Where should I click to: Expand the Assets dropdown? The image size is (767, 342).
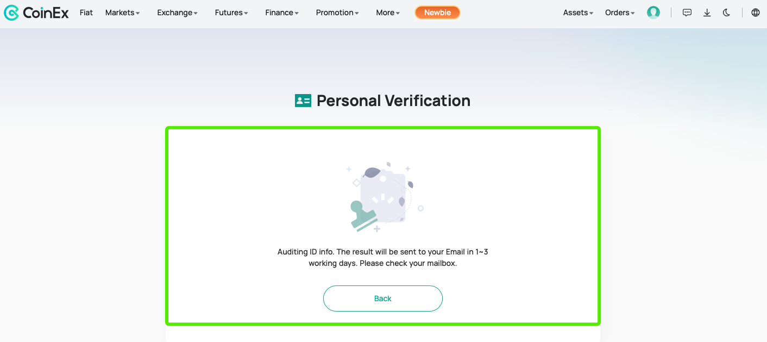pyautogui.click(x=578, y=13)
